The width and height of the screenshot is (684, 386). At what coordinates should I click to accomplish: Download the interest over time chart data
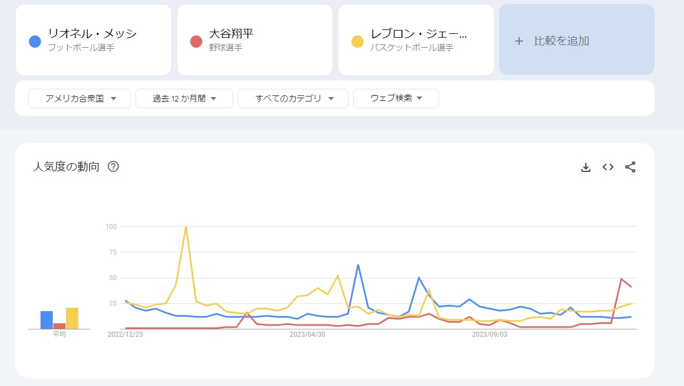[586, 167]
